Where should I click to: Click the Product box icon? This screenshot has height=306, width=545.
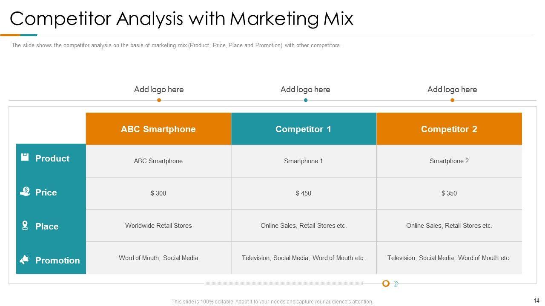[x=25, y=157]
